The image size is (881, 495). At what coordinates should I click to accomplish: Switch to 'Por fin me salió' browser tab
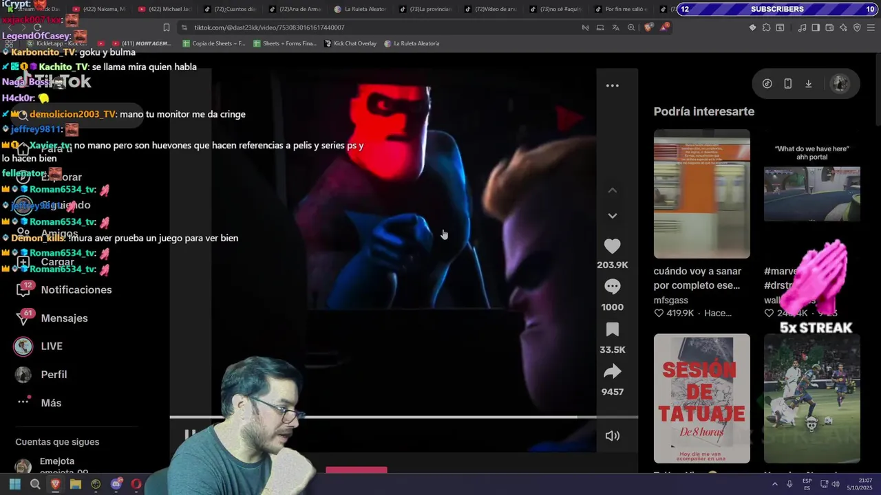[621, 9]
